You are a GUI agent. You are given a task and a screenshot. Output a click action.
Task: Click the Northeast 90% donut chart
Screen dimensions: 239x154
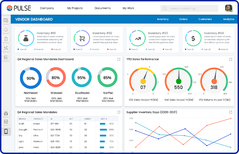pyautogui.click(x=31, y=78)
